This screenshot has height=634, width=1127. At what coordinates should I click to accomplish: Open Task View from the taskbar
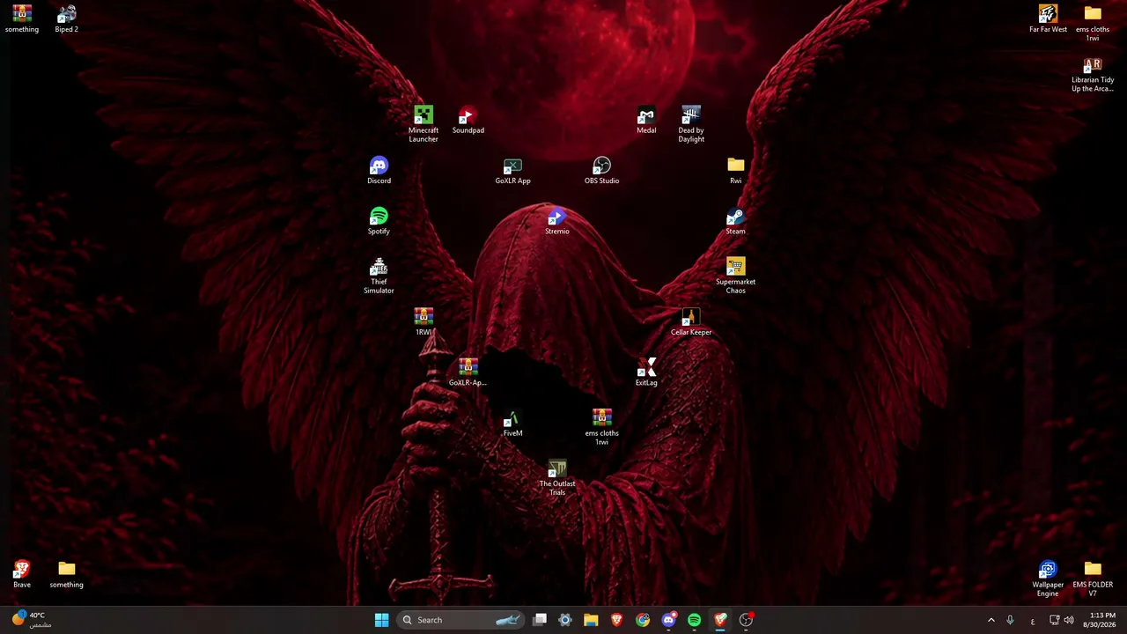click(x=540, y=620)
